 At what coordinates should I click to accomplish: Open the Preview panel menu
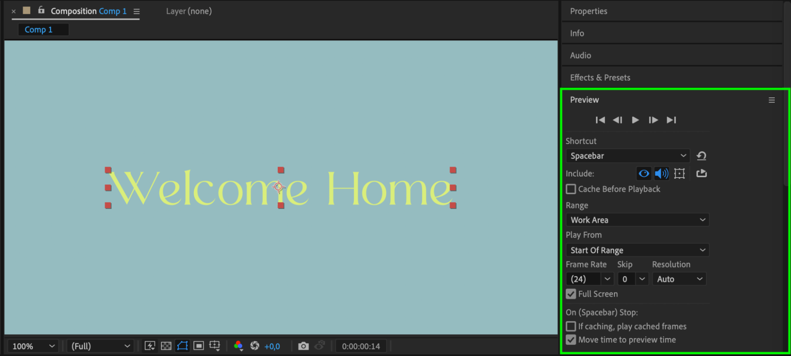(772, 100)
